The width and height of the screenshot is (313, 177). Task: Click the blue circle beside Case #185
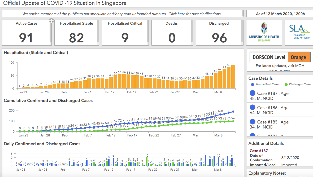tap(253, 122)
